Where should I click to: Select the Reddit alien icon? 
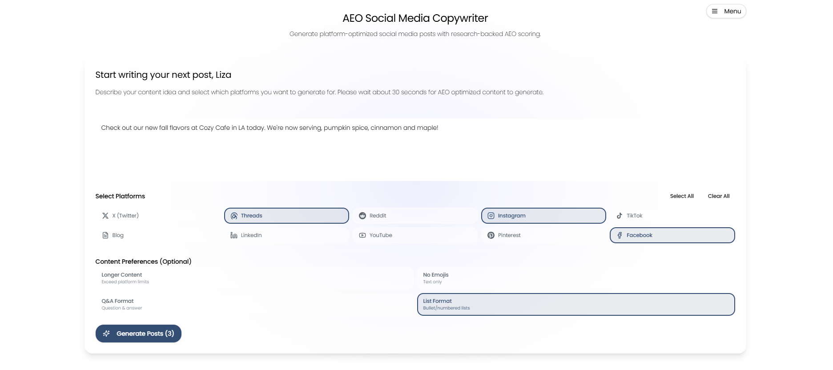(x=362, y=216)
